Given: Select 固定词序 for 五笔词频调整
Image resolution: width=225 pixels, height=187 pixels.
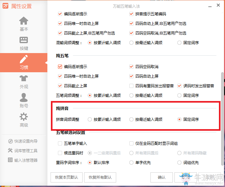Looking at the screenshot, I should tap(179, 96).
